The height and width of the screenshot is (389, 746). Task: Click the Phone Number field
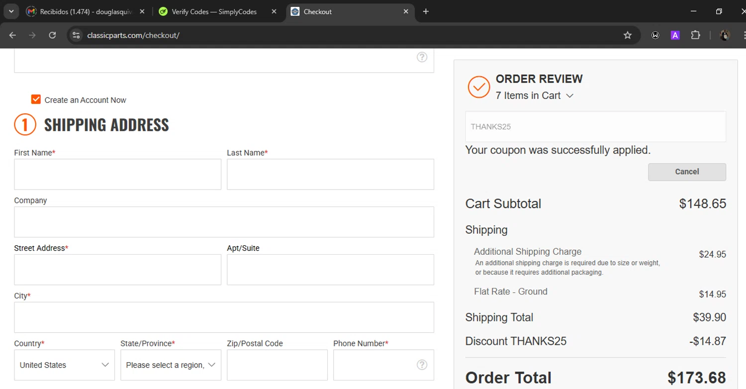[x=383, y=365]
